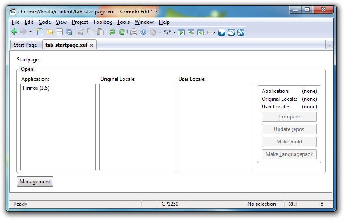Maximize the Komodo Edit window
The width and height of the screenshot is (344, 220).
click(x=307, y=10)
